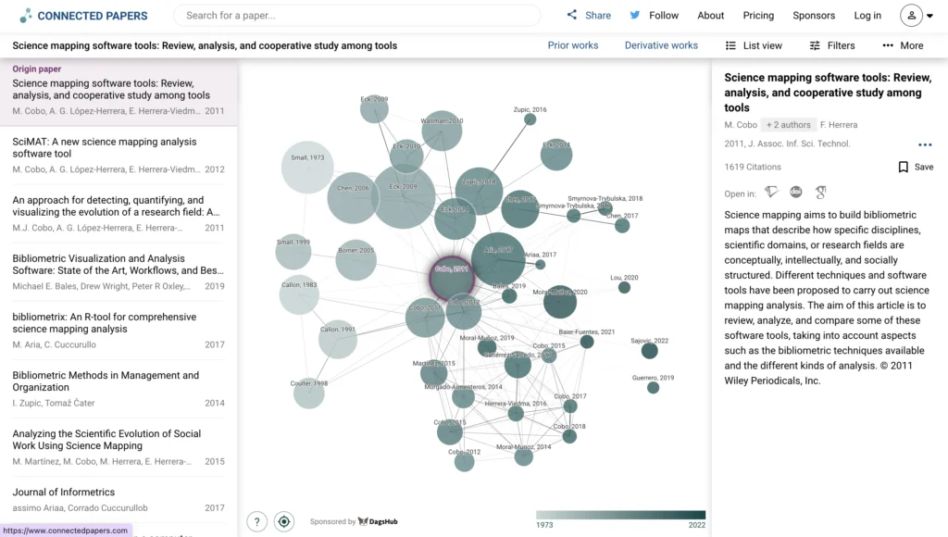Viewport: 948px width, 537px height.
Task: Expand the + 2 authors list
Action: (x=787, y=125)
